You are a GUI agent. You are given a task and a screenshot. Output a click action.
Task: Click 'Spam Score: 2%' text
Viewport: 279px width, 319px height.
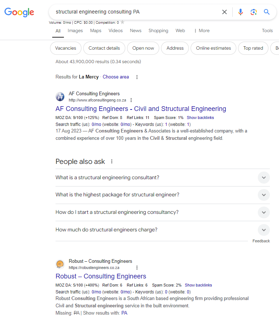coord(167,285)
